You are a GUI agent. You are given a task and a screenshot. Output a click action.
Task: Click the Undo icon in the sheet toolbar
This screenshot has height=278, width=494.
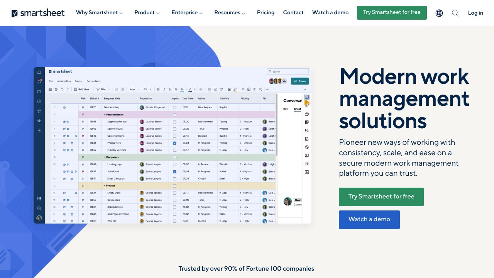click(x=62, y=89)
